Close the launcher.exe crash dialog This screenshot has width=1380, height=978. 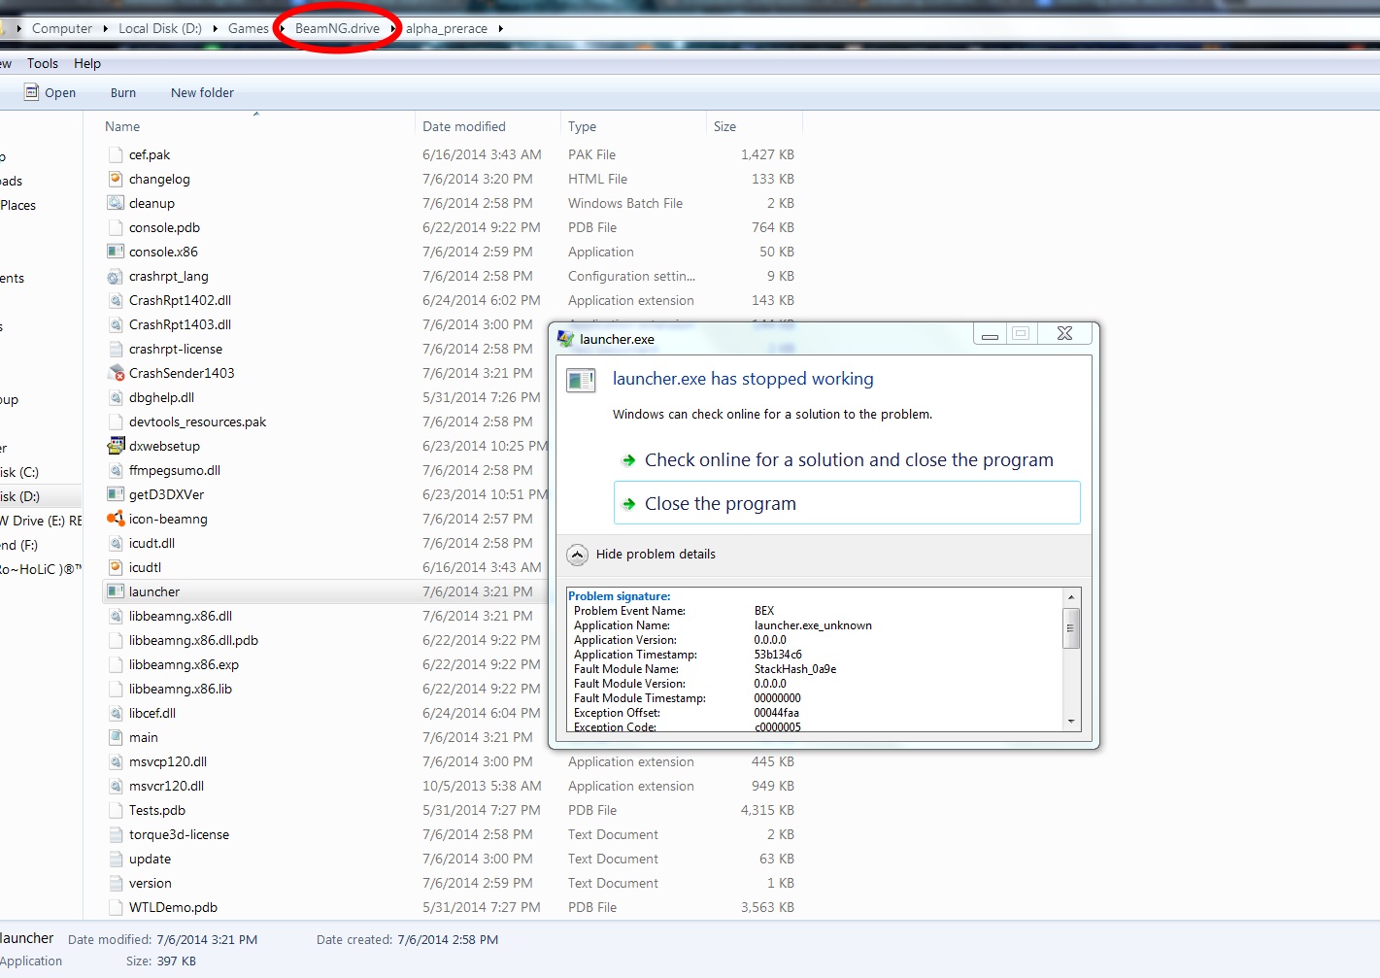(x=1064, y=333)
